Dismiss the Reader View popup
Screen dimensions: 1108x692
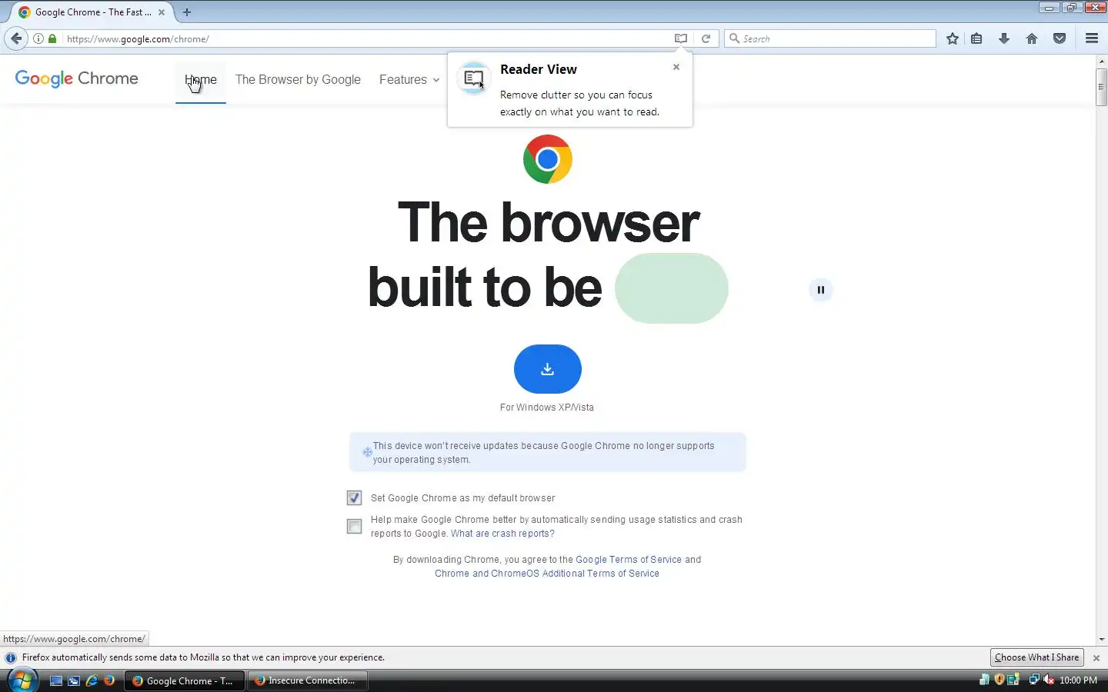(676, 67)
